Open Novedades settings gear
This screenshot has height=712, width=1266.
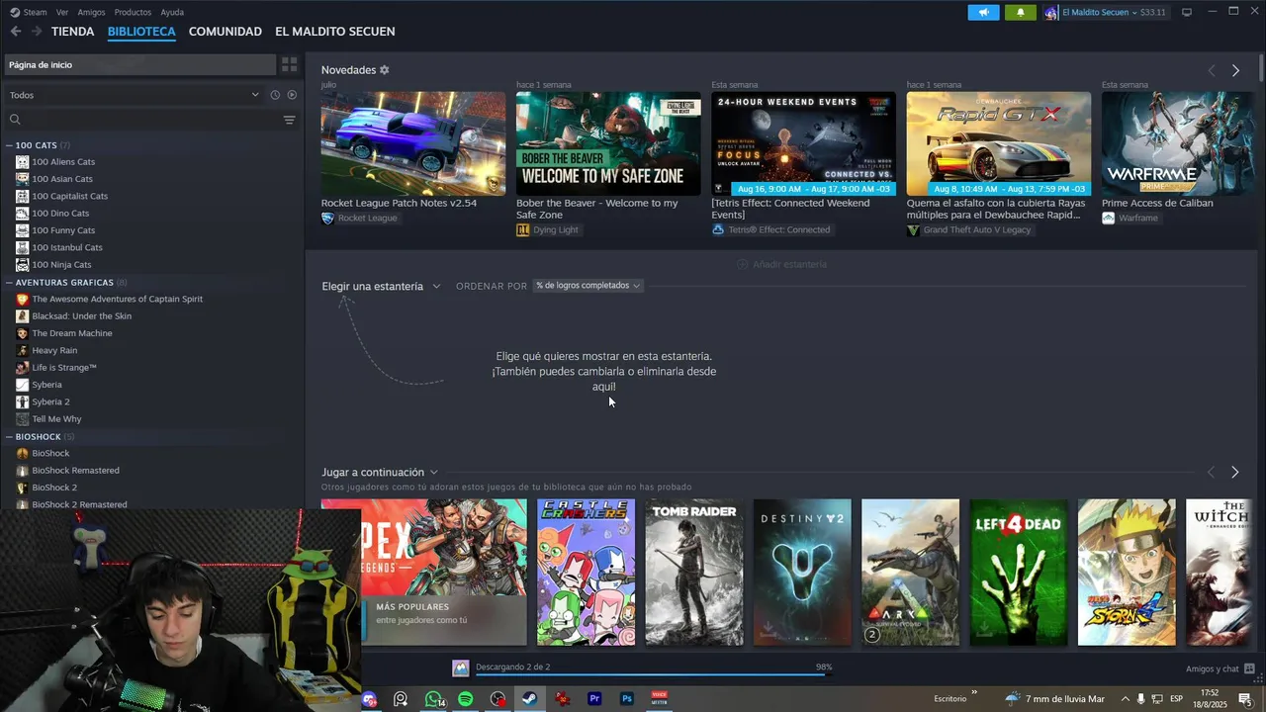(385, 70)
